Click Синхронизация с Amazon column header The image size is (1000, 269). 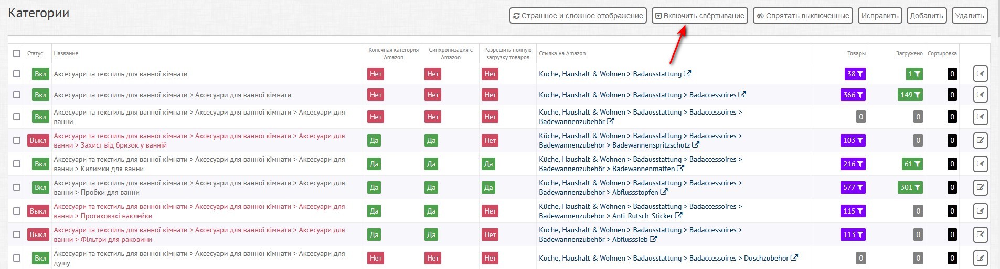point(451,53)
